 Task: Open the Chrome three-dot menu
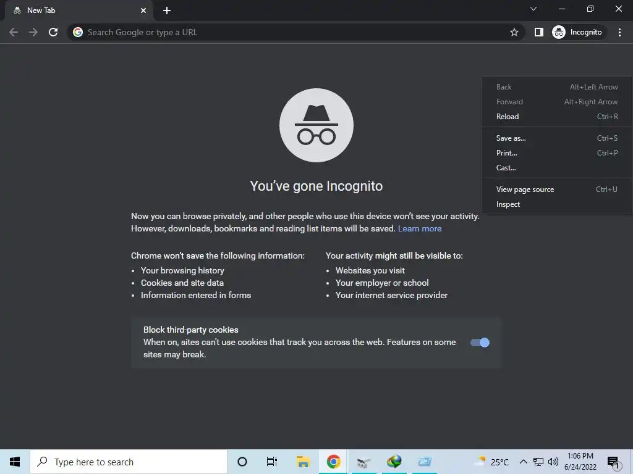(619, 32)
